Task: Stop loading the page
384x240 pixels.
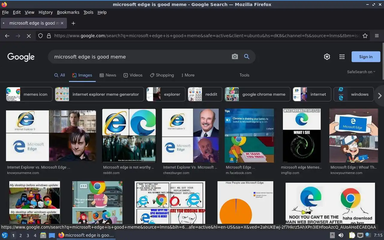Action: click(x=29, y=36)
